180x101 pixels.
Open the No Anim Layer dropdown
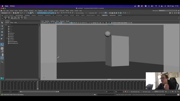147,92
